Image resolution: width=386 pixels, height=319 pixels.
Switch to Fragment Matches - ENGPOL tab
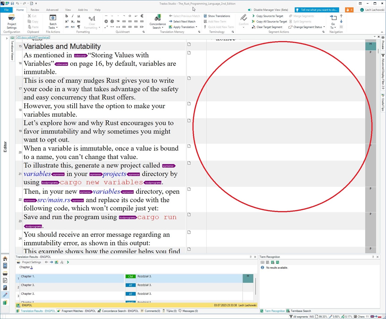pos(76,311)
